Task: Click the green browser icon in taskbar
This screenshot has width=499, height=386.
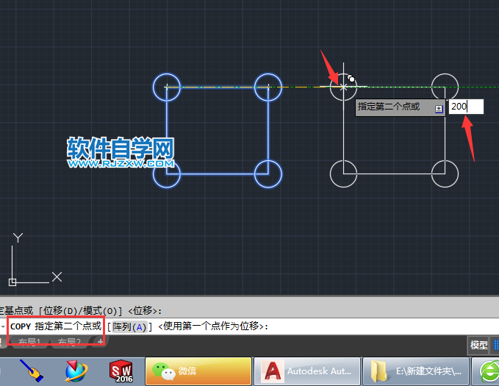Action: pos(490,372)
